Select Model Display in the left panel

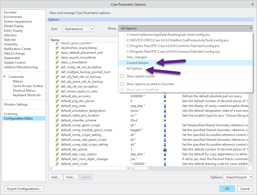pos(14,26)
